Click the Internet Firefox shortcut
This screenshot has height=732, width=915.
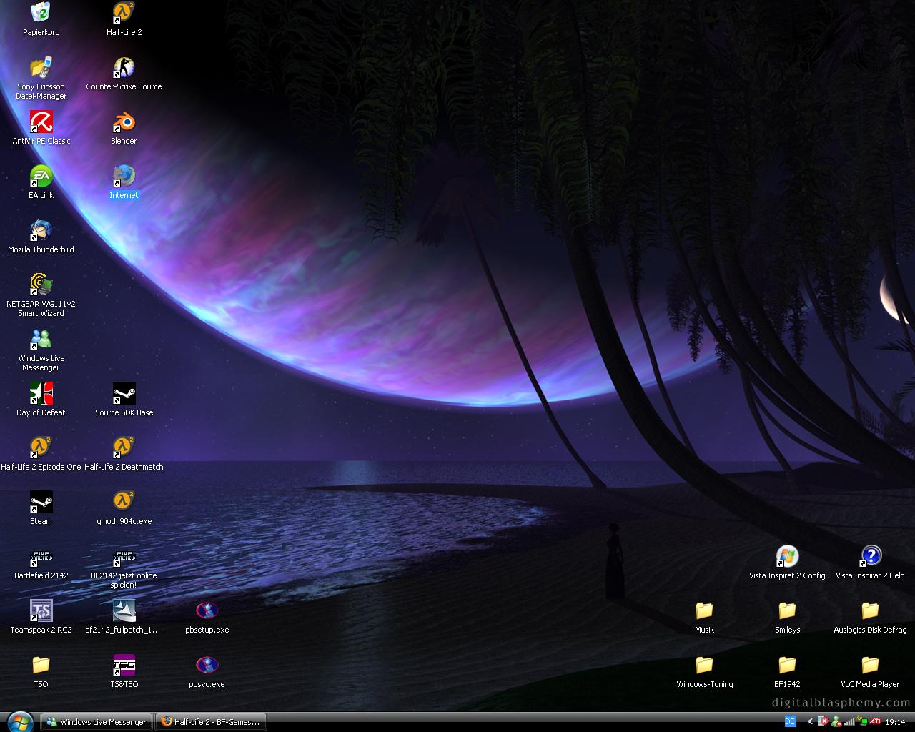tap(124, 177)
